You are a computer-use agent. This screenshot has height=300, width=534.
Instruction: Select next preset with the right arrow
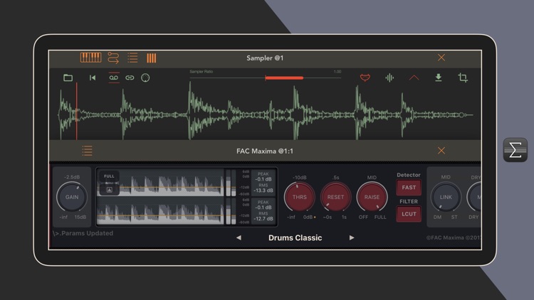(x=352, y=237)
